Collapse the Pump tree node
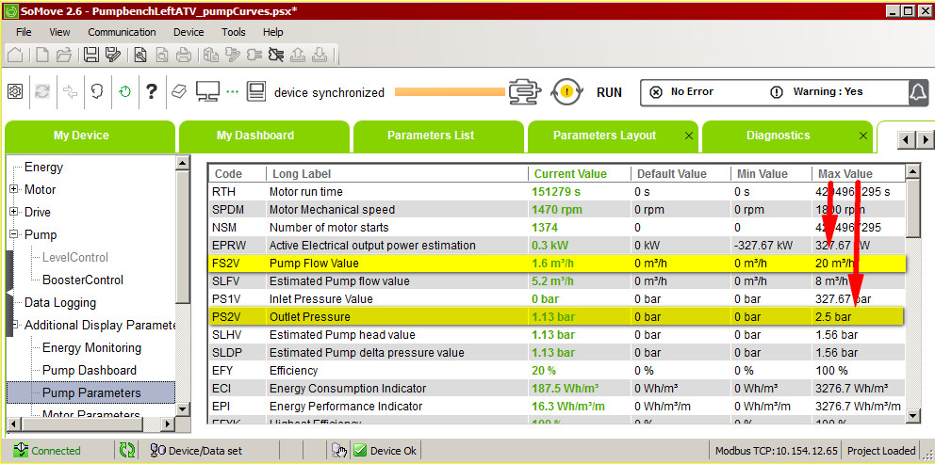935x464 pixels. coord(13,234)
